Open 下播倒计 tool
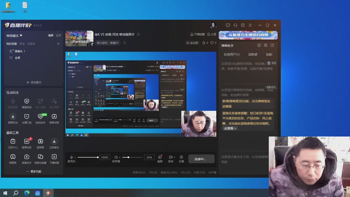 54,159
